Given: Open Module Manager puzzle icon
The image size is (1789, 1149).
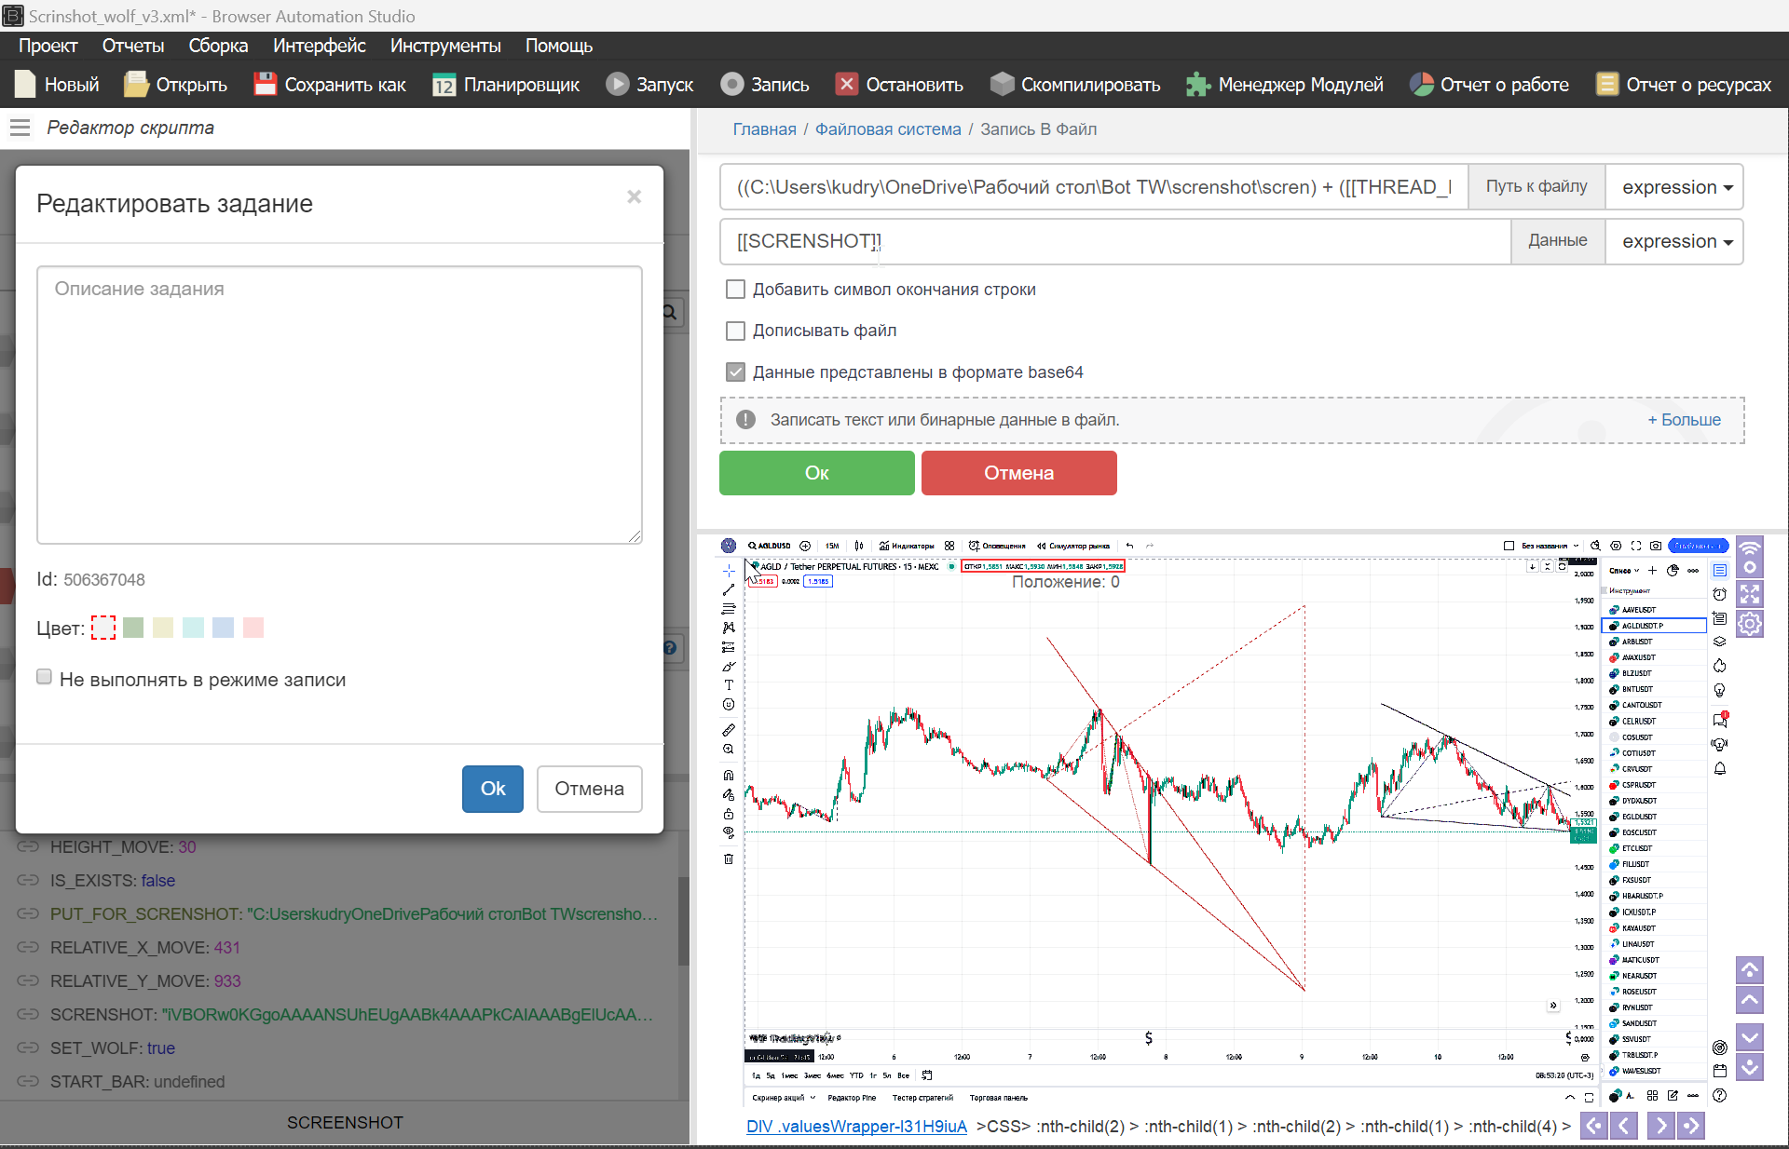Looking at the screenshot, I should pos(1198,85).
